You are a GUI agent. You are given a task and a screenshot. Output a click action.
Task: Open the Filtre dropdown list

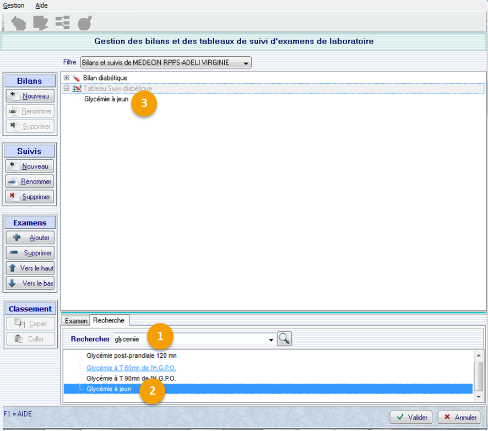[246, 63]
